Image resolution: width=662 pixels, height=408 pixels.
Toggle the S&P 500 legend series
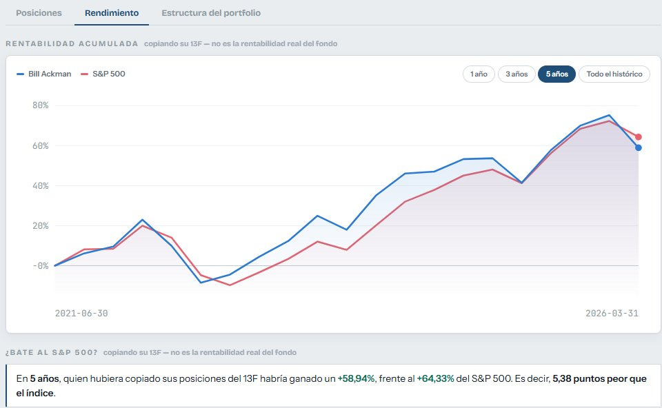(103, 74)
